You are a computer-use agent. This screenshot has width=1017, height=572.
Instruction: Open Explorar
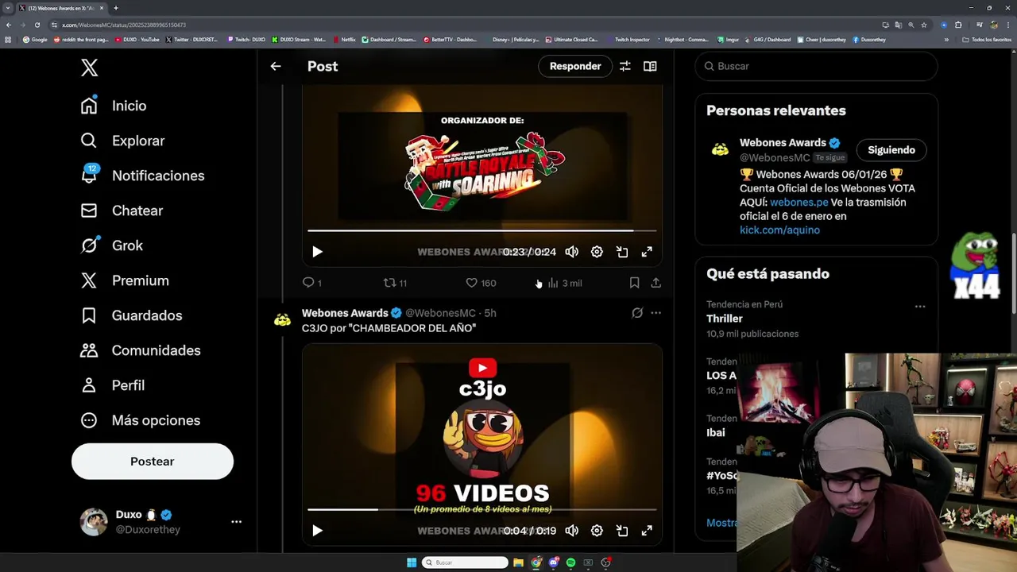coord(122,141)
